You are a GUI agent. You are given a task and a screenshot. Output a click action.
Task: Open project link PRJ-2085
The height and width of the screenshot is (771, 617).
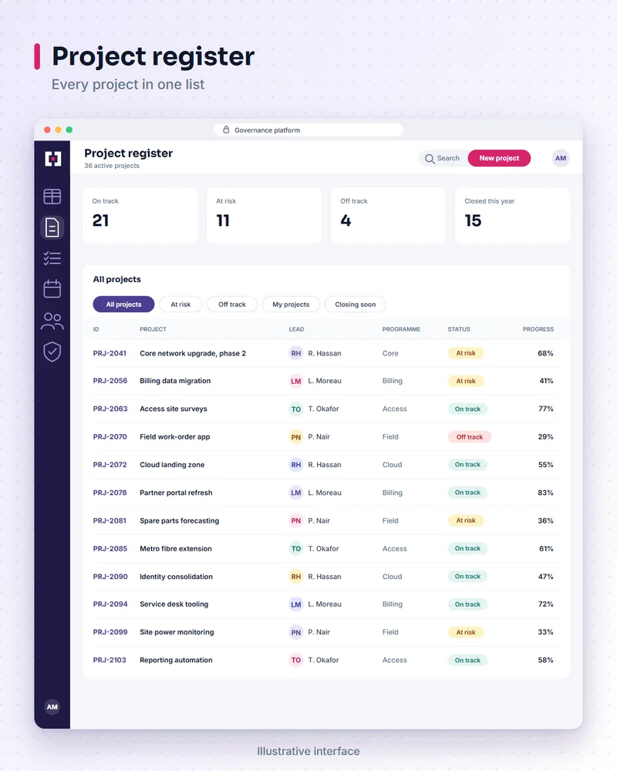click(110, 549)
